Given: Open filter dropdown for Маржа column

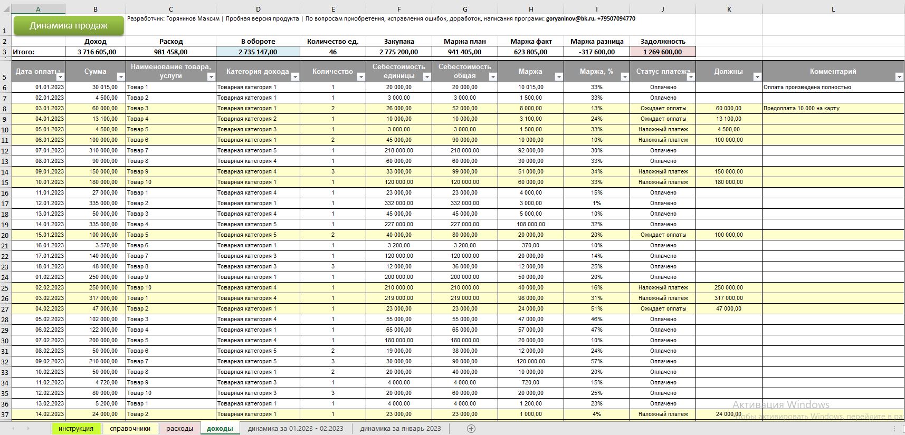Looking at the screenshot, I should pos(559,77).
